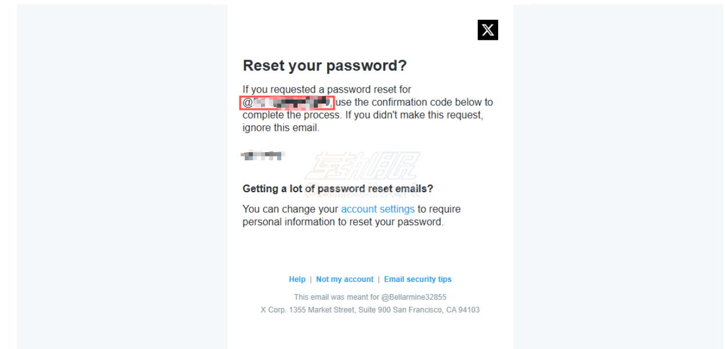Click the Reset your password? heading
The width and height of the screenshot is (725, 349).
pos(325,65)
